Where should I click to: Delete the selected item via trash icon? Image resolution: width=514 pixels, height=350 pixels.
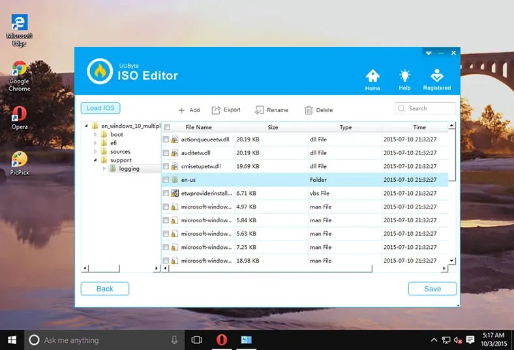pyautogui.click(x=318, y=110)
